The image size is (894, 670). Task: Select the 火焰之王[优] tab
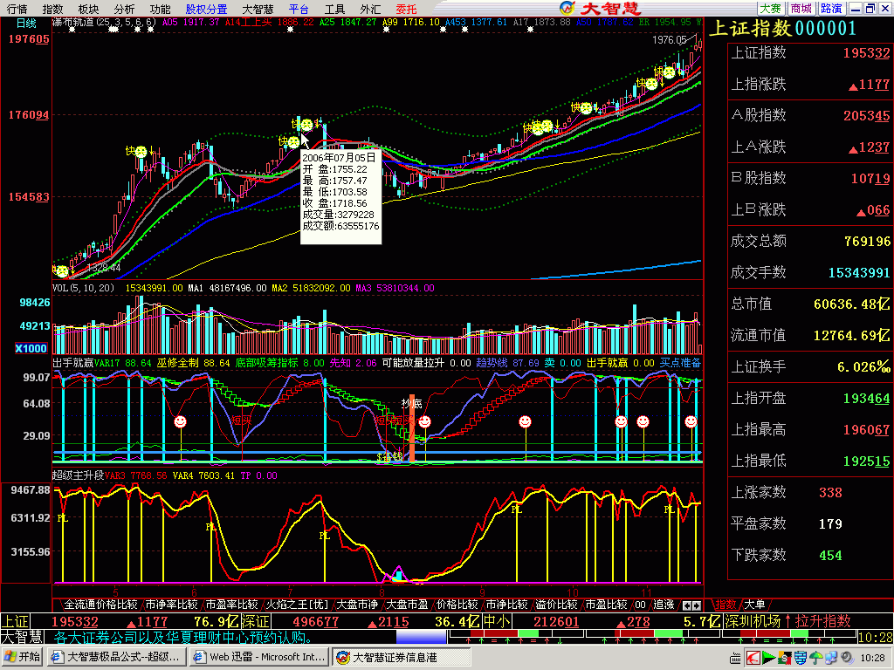tap(298, 605)
